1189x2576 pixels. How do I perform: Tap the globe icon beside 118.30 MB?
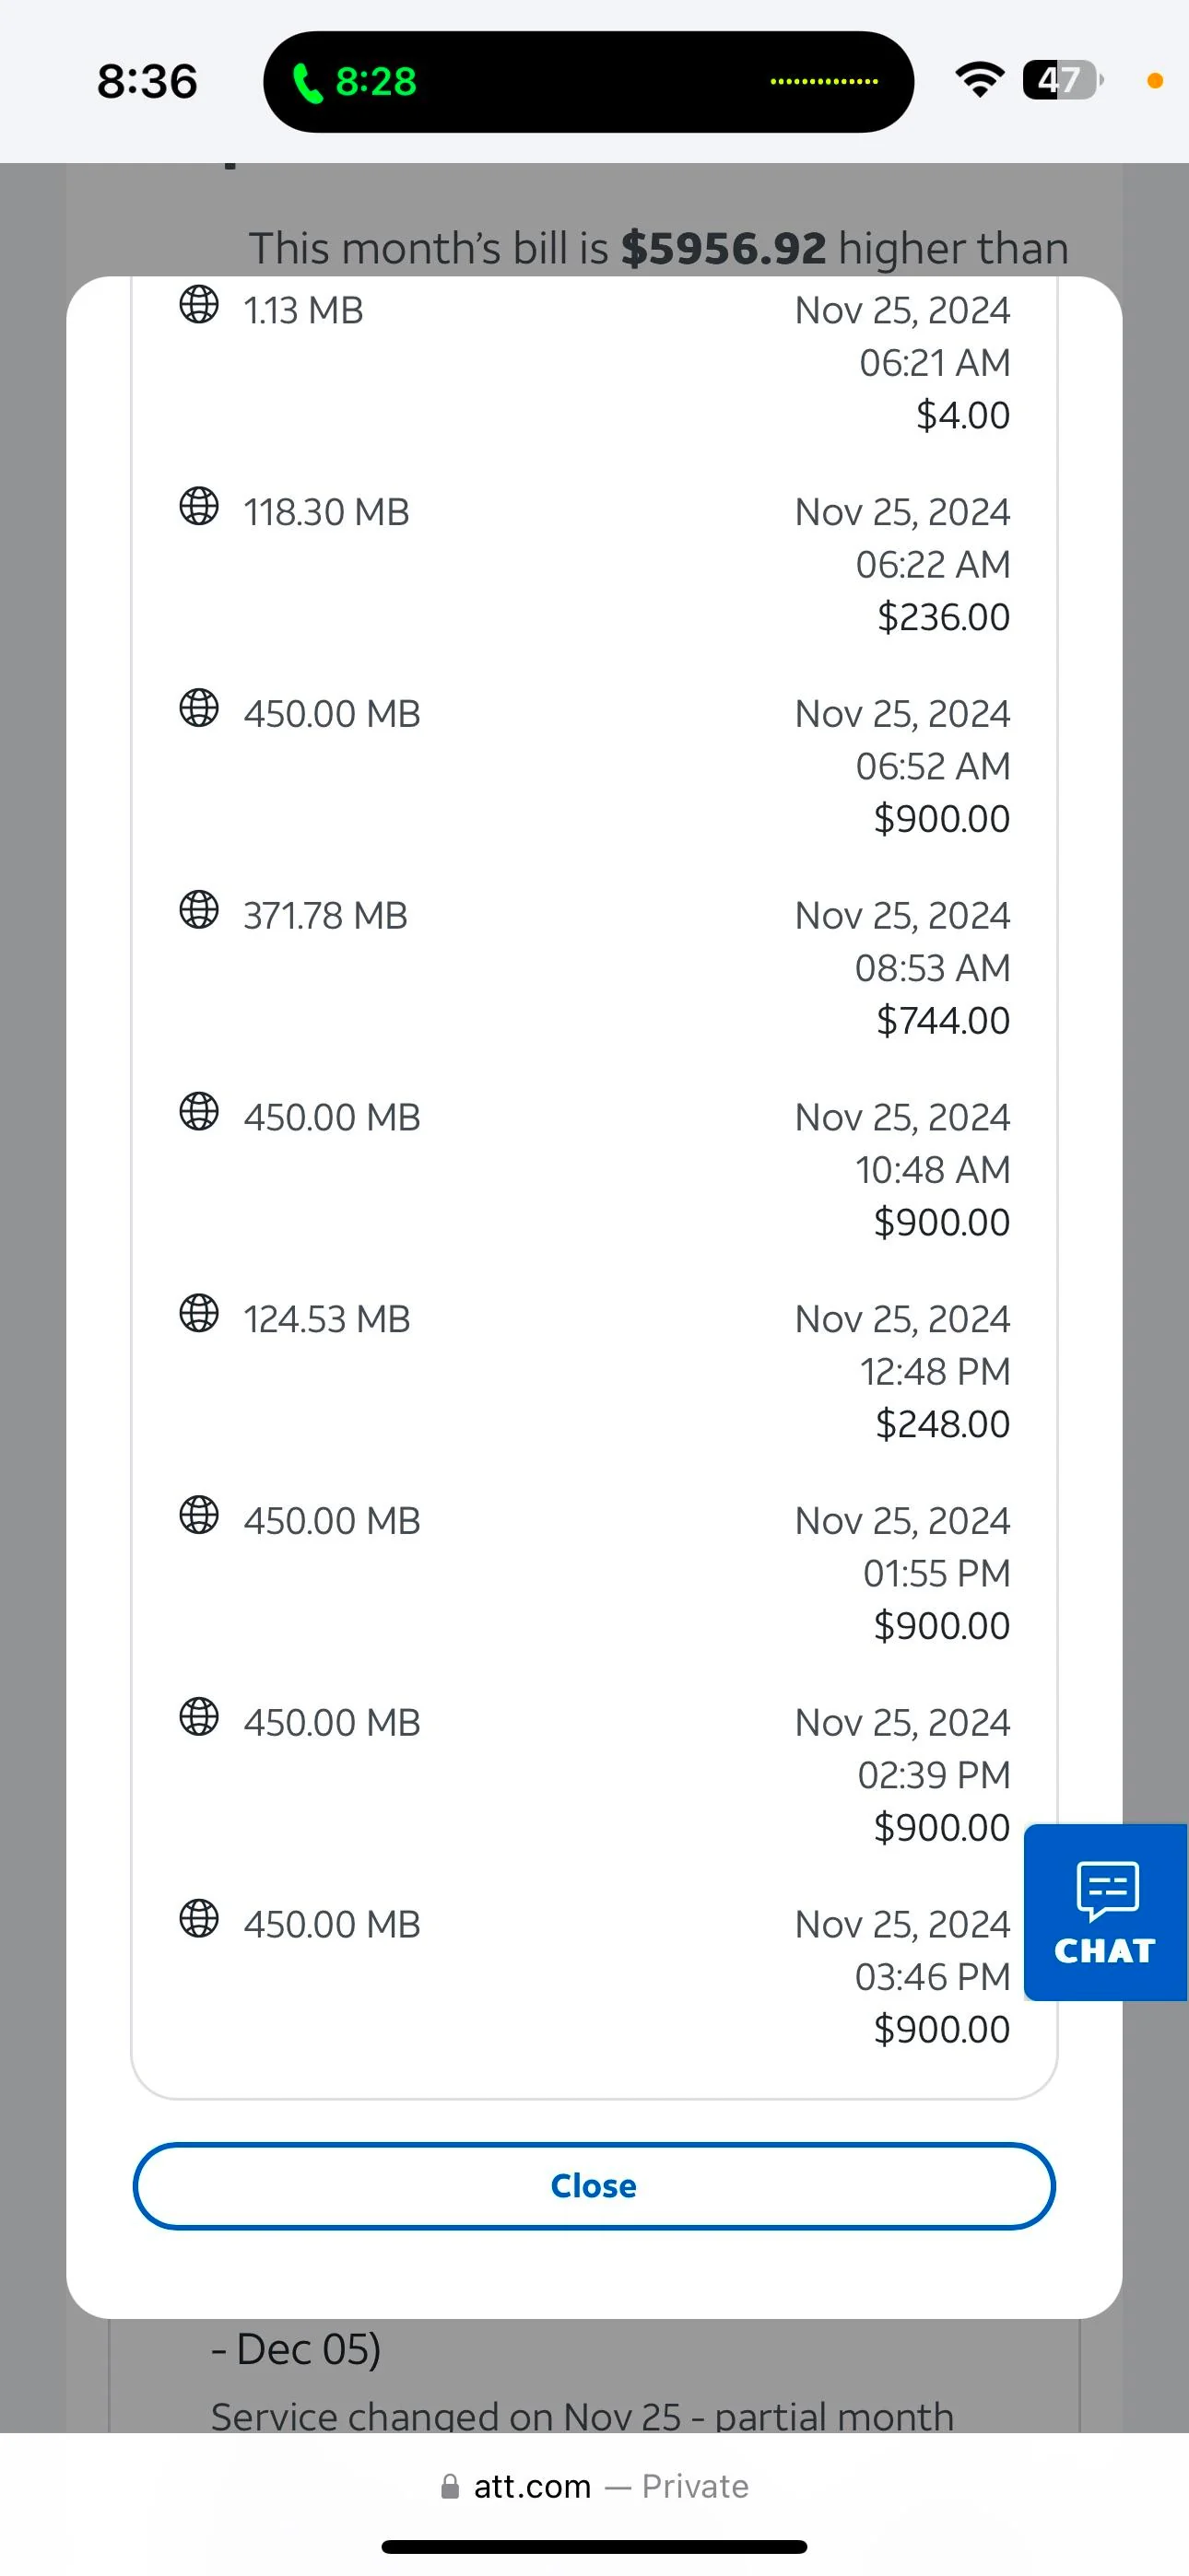click(199, 506)
